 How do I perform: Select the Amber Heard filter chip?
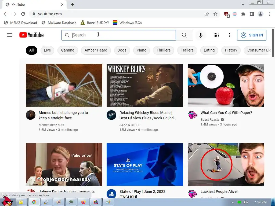96,50
